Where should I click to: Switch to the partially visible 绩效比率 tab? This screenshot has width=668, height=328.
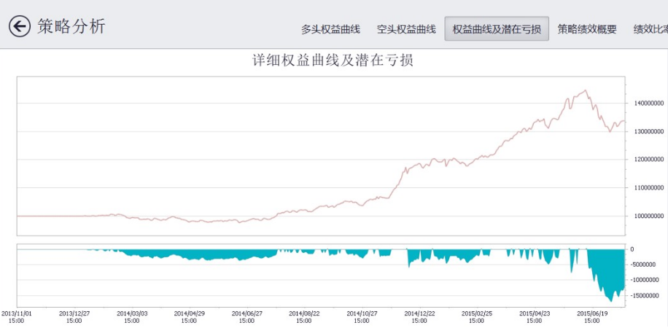click(x=650, y=29)
